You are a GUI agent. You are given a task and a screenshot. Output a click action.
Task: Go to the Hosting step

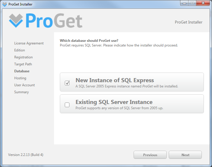point(20,78)
